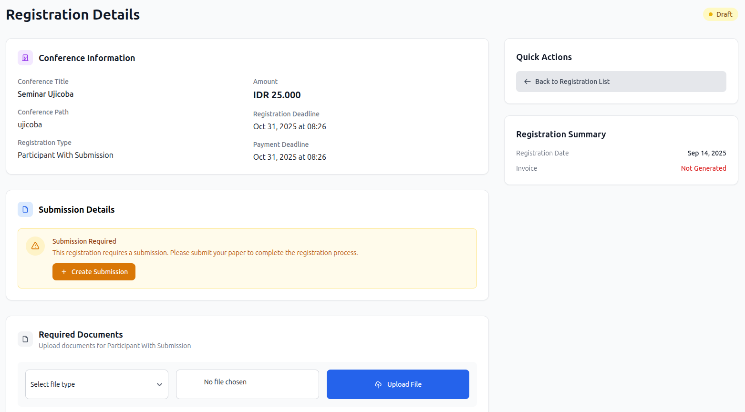Click the Registration Summary heading

pos(561,134)
